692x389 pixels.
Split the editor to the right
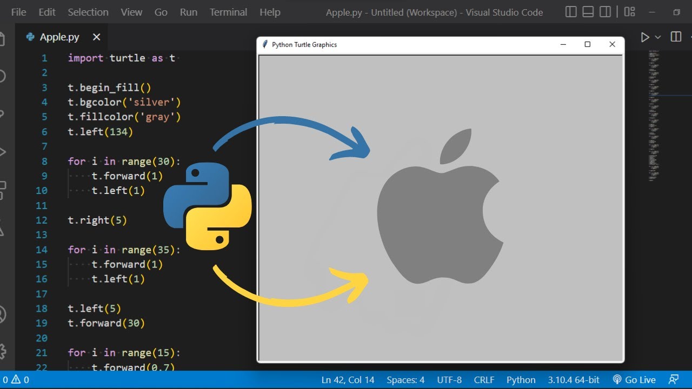tap(676, 37)
